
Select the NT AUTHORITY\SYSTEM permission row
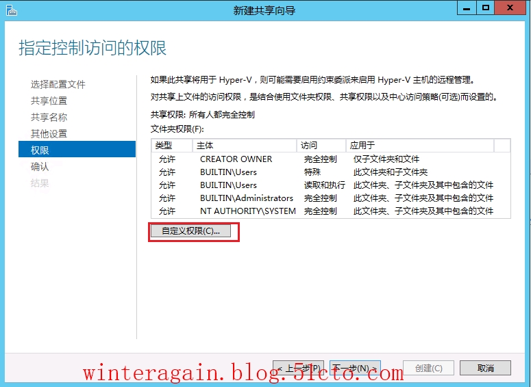click(331, 211)
